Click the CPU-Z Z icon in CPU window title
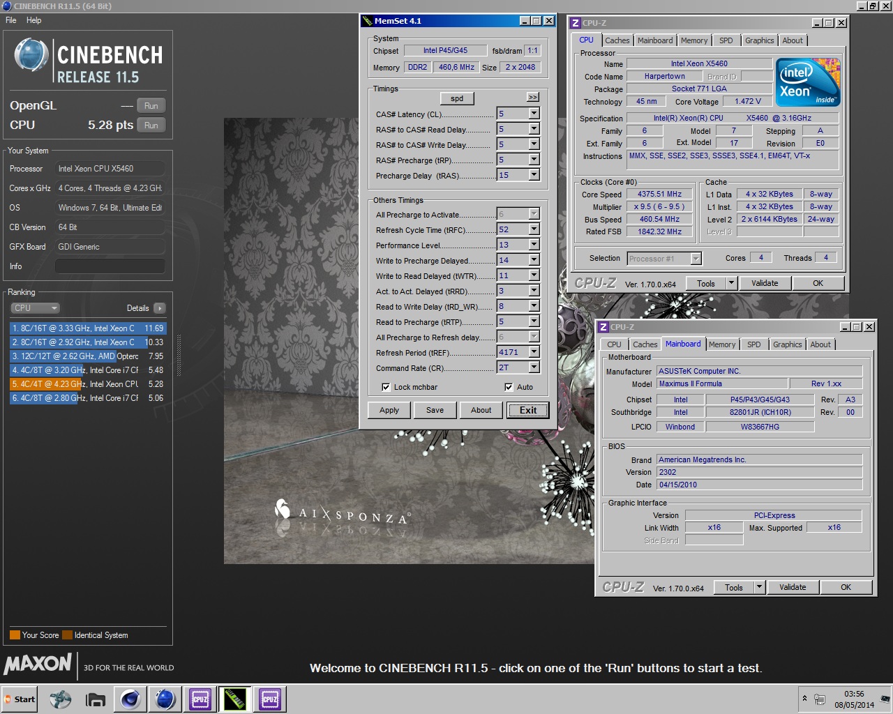 click(x=576, y=23)
